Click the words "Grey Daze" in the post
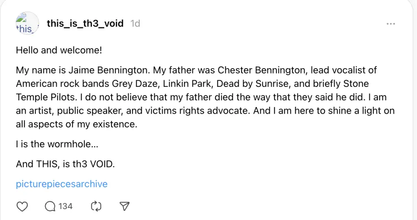Image resolution: width=417 pixels, height=220 pixels. 136,84
